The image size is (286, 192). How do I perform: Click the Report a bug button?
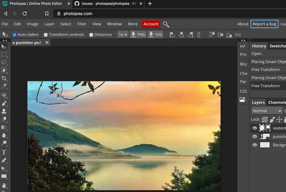264,24
